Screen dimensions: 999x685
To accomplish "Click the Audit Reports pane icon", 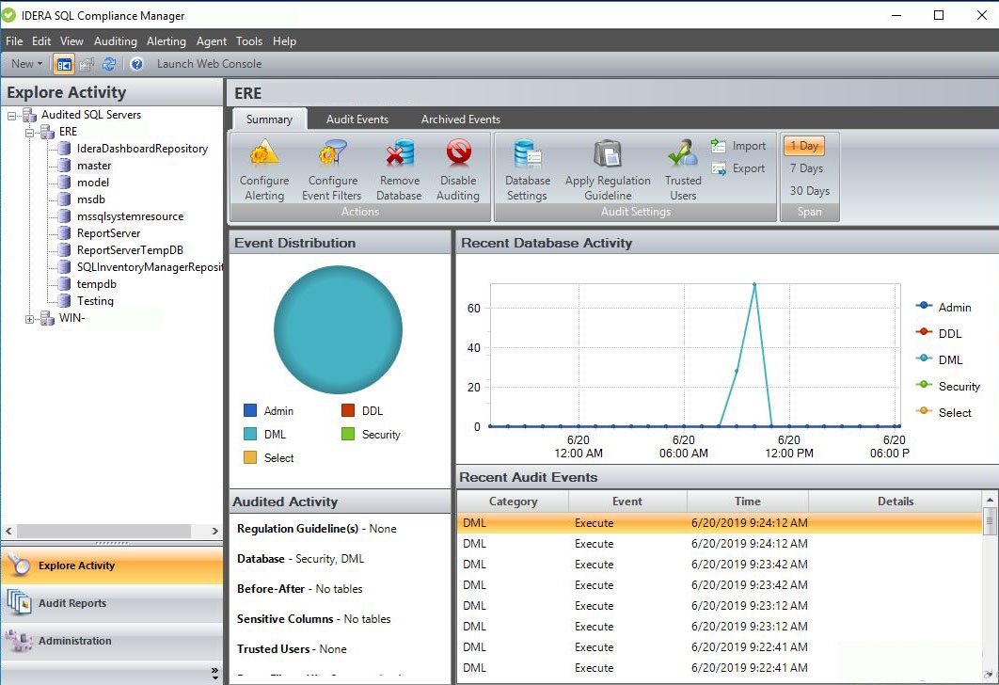I will click(x=19, y=603).
